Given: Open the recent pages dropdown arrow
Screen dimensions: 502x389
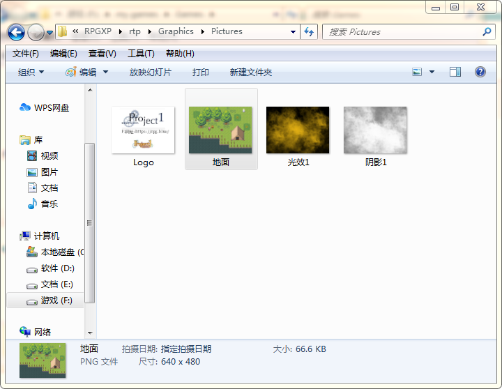Looking at the screenshot, I should pos(50,33).
